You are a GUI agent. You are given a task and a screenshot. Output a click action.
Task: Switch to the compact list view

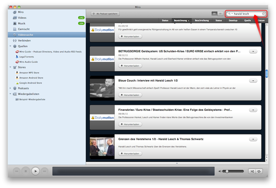(x=220, y=14)
